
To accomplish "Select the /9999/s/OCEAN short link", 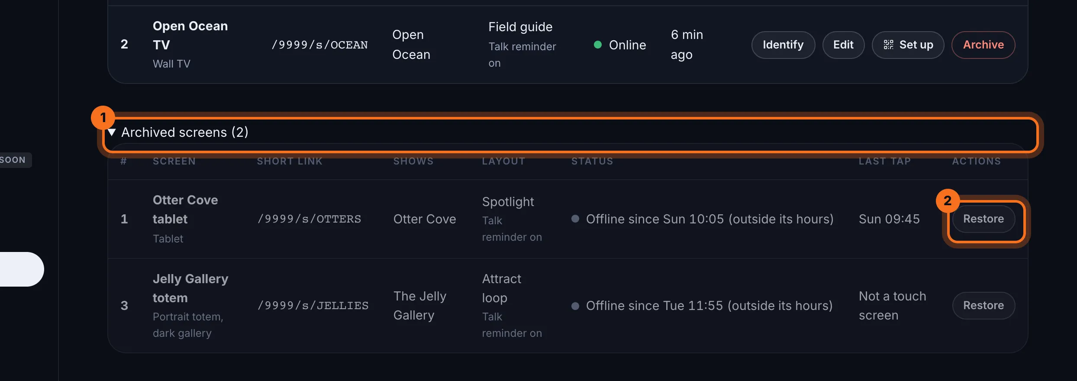I will pyautogui.click(x=319, y=45).
